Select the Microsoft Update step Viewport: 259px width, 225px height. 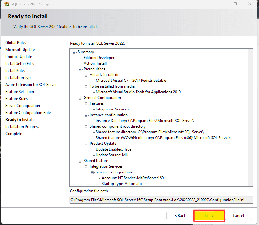20,50
